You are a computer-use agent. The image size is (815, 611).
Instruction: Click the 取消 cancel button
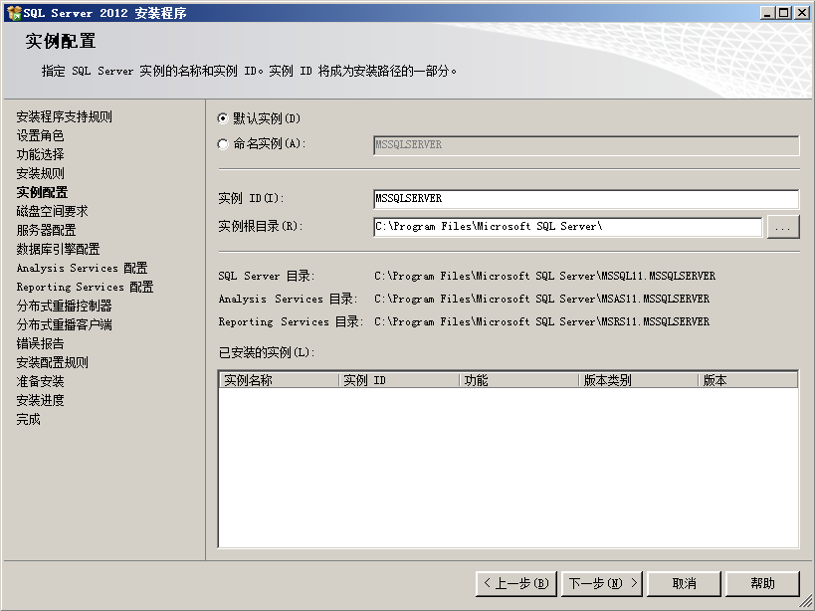pos(684,583)
